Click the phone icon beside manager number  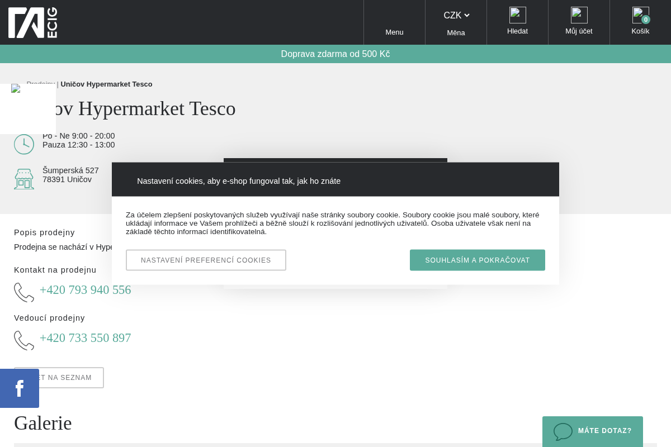(x=24, y=340)
